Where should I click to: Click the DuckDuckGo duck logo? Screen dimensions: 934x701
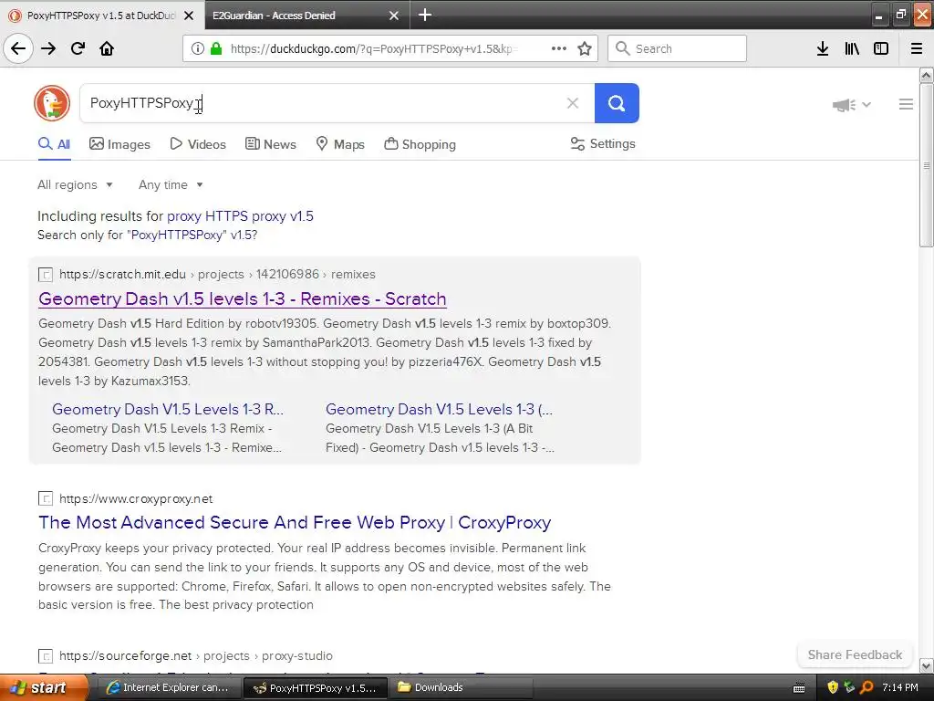point(52,103)
